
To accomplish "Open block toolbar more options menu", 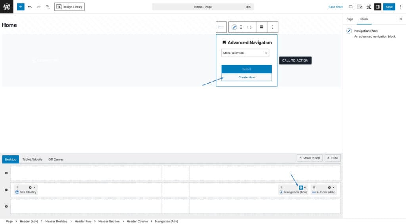I will tap(272, 27).
